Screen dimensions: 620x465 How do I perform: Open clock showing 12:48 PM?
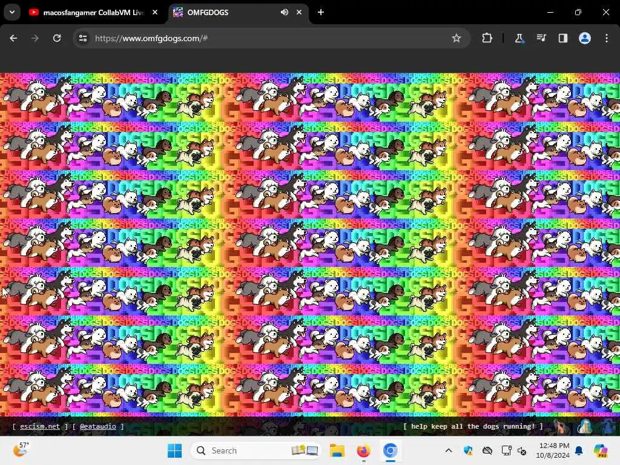tap(553, 450)
